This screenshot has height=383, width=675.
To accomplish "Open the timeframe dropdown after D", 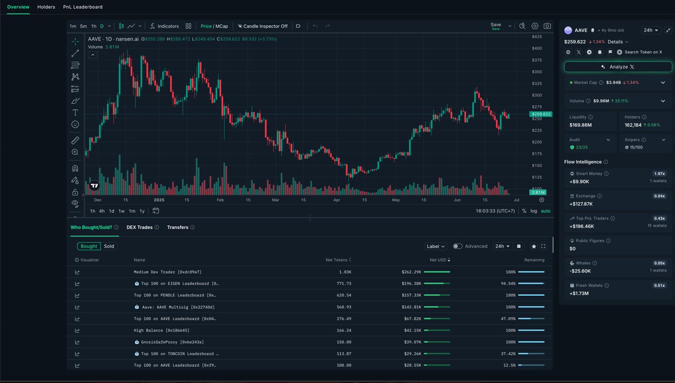I will click(x=109, y=26).
